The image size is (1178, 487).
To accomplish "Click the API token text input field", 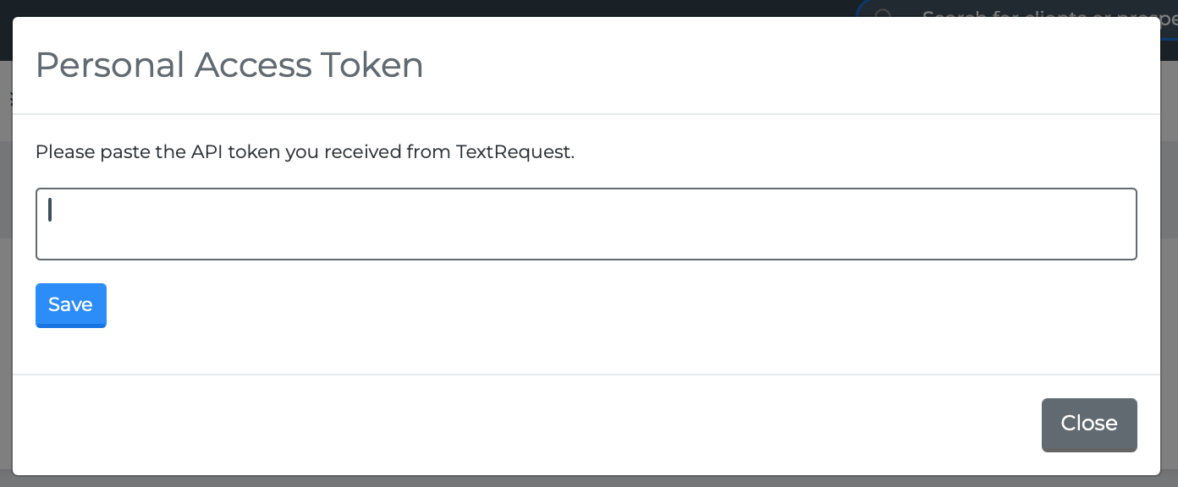I will click(x=586, y=224).
